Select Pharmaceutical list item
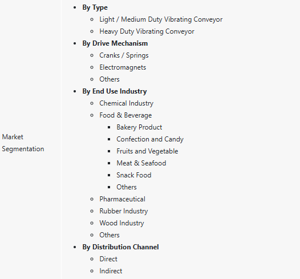 click(122, 199)
